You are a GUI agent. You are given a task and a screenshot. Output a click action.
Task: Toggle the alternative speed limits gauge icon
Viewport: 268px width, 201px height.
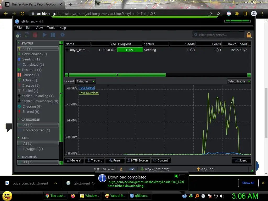pyautogui.click(x=132, y=169)
